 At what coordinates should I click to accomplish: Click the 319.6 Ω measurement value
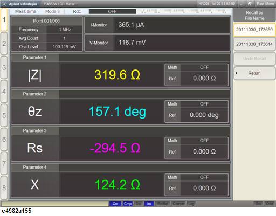click(117, 75)
